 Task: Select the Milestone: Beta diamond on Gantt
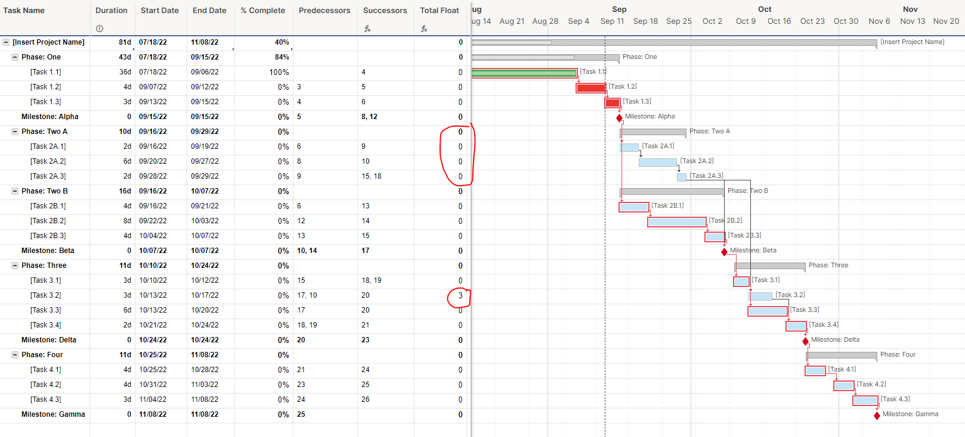(724, 252)
